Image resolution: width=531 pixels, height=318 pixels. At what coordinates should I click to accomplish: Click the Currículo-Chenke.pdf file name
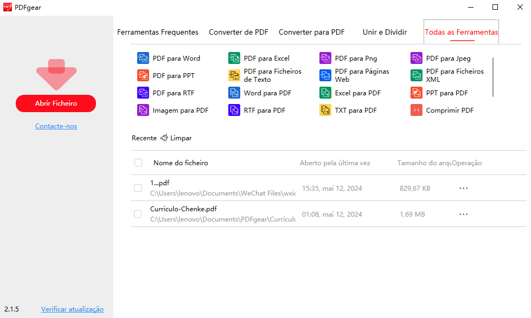coord(183,209)
